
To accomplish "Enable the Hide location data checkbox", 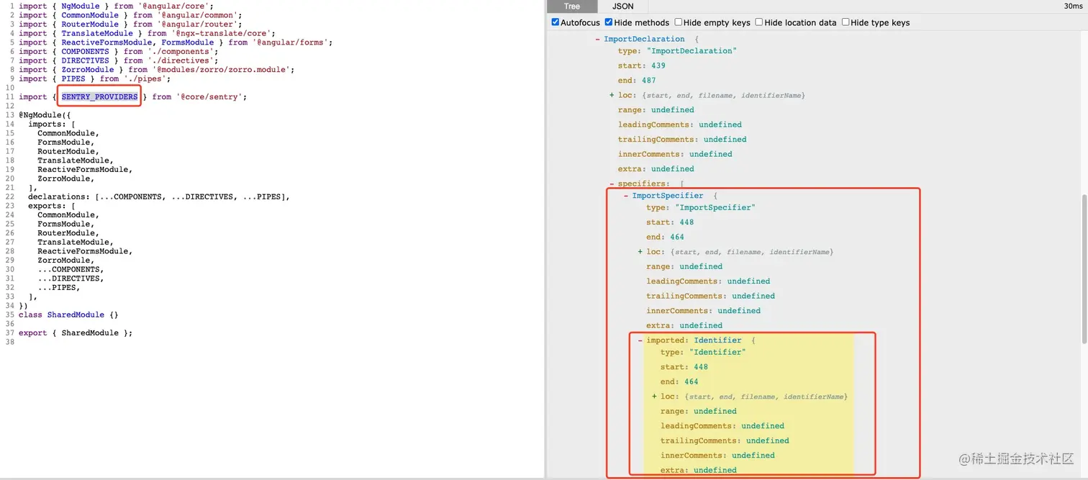I will (x=758, y=22).
